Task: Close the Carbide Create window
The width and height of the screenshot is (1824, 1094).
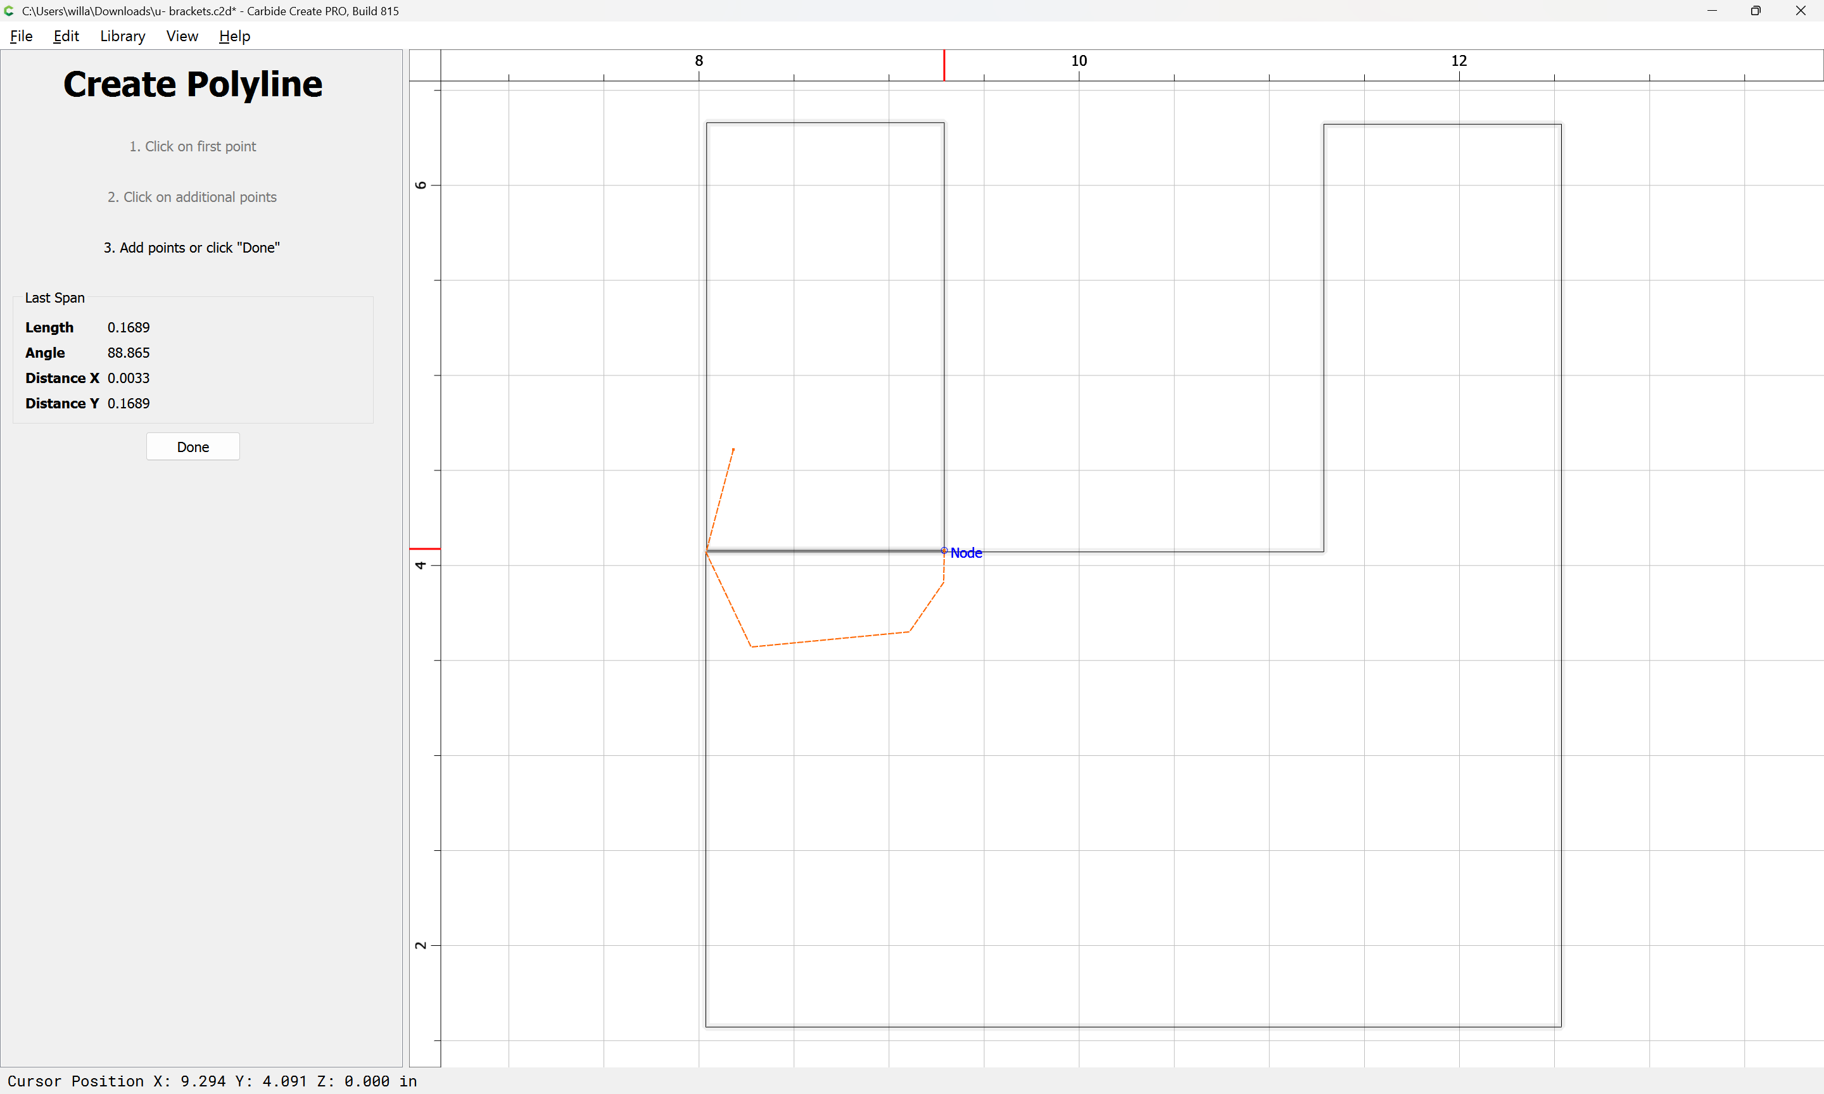Action: (1801, 11)
